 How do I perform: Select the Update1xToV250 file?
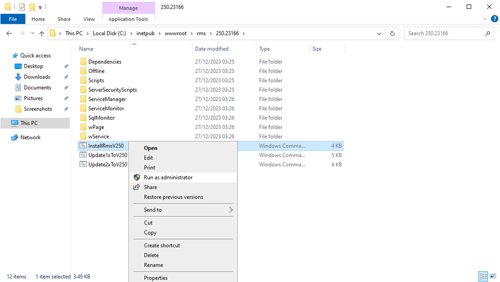[x=107, y=155]
